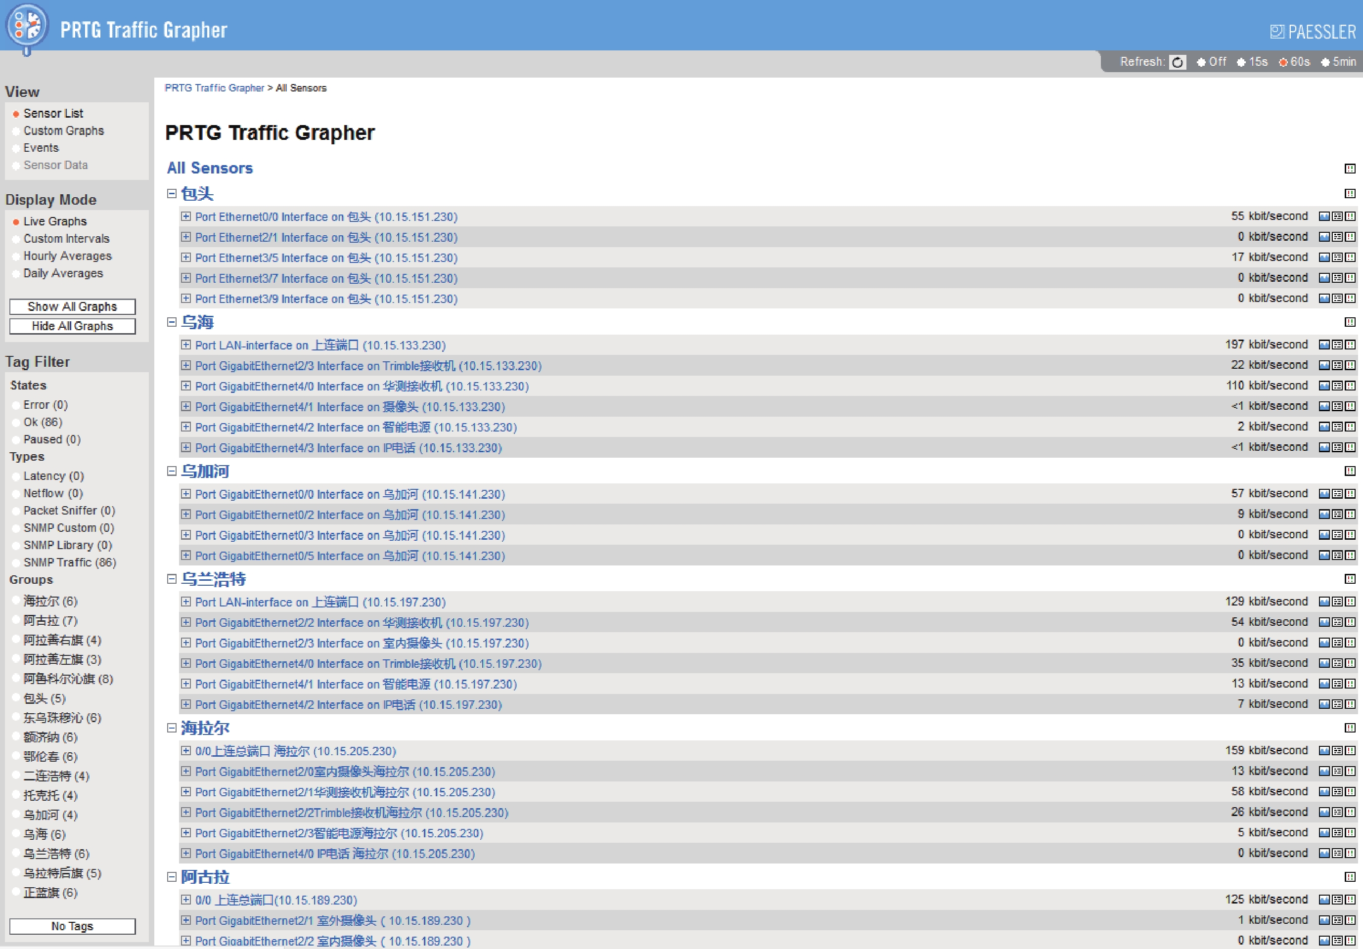
Task: Open events icon for GigabitEthernet4/0 IP电话 海拉尔 row
Action: [x=1350, y=854]
